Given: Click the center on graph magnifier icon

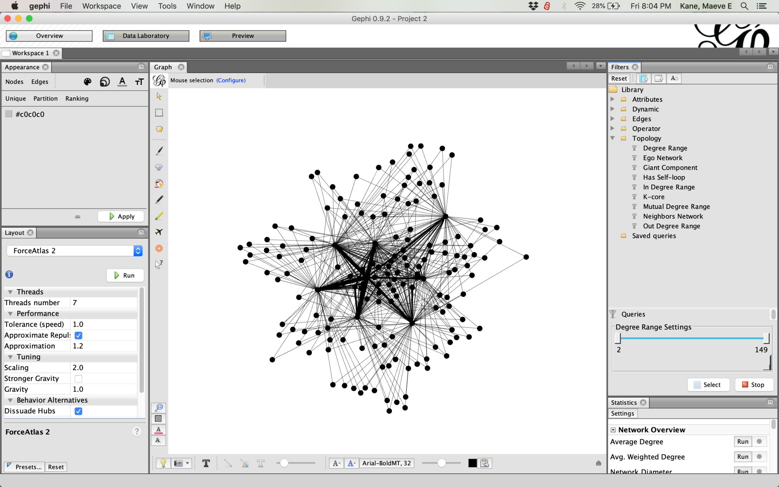Looking at the screenshot, I should pyautogui.click(x=159, y=407).
